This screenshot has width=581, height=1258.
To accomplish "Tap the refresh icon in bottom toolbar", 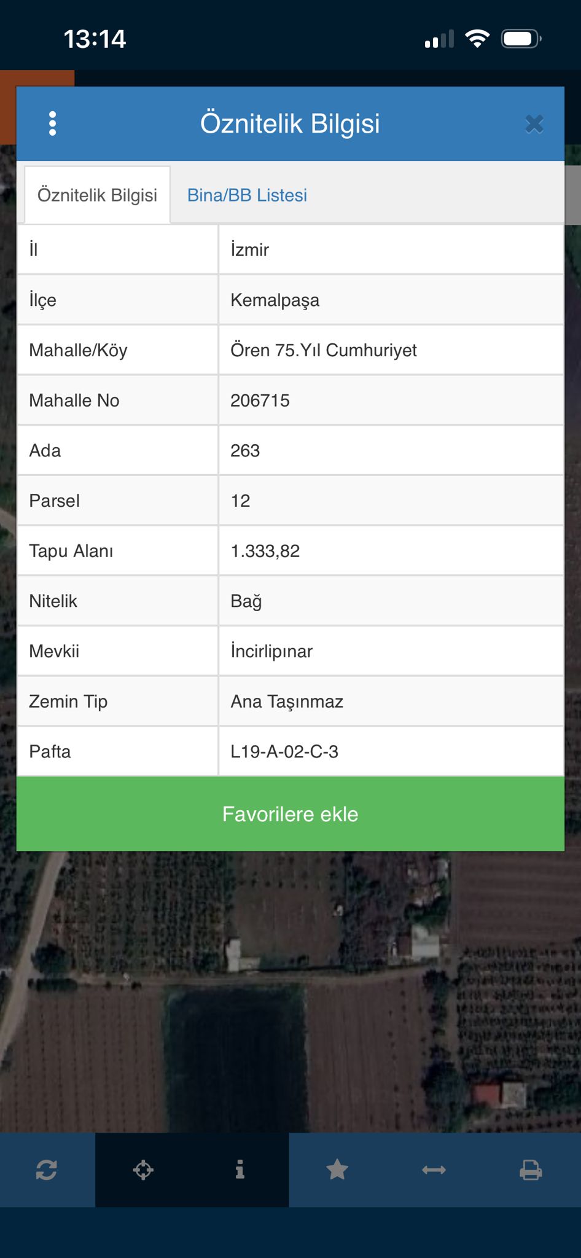I will click(x=47, y=1170).
